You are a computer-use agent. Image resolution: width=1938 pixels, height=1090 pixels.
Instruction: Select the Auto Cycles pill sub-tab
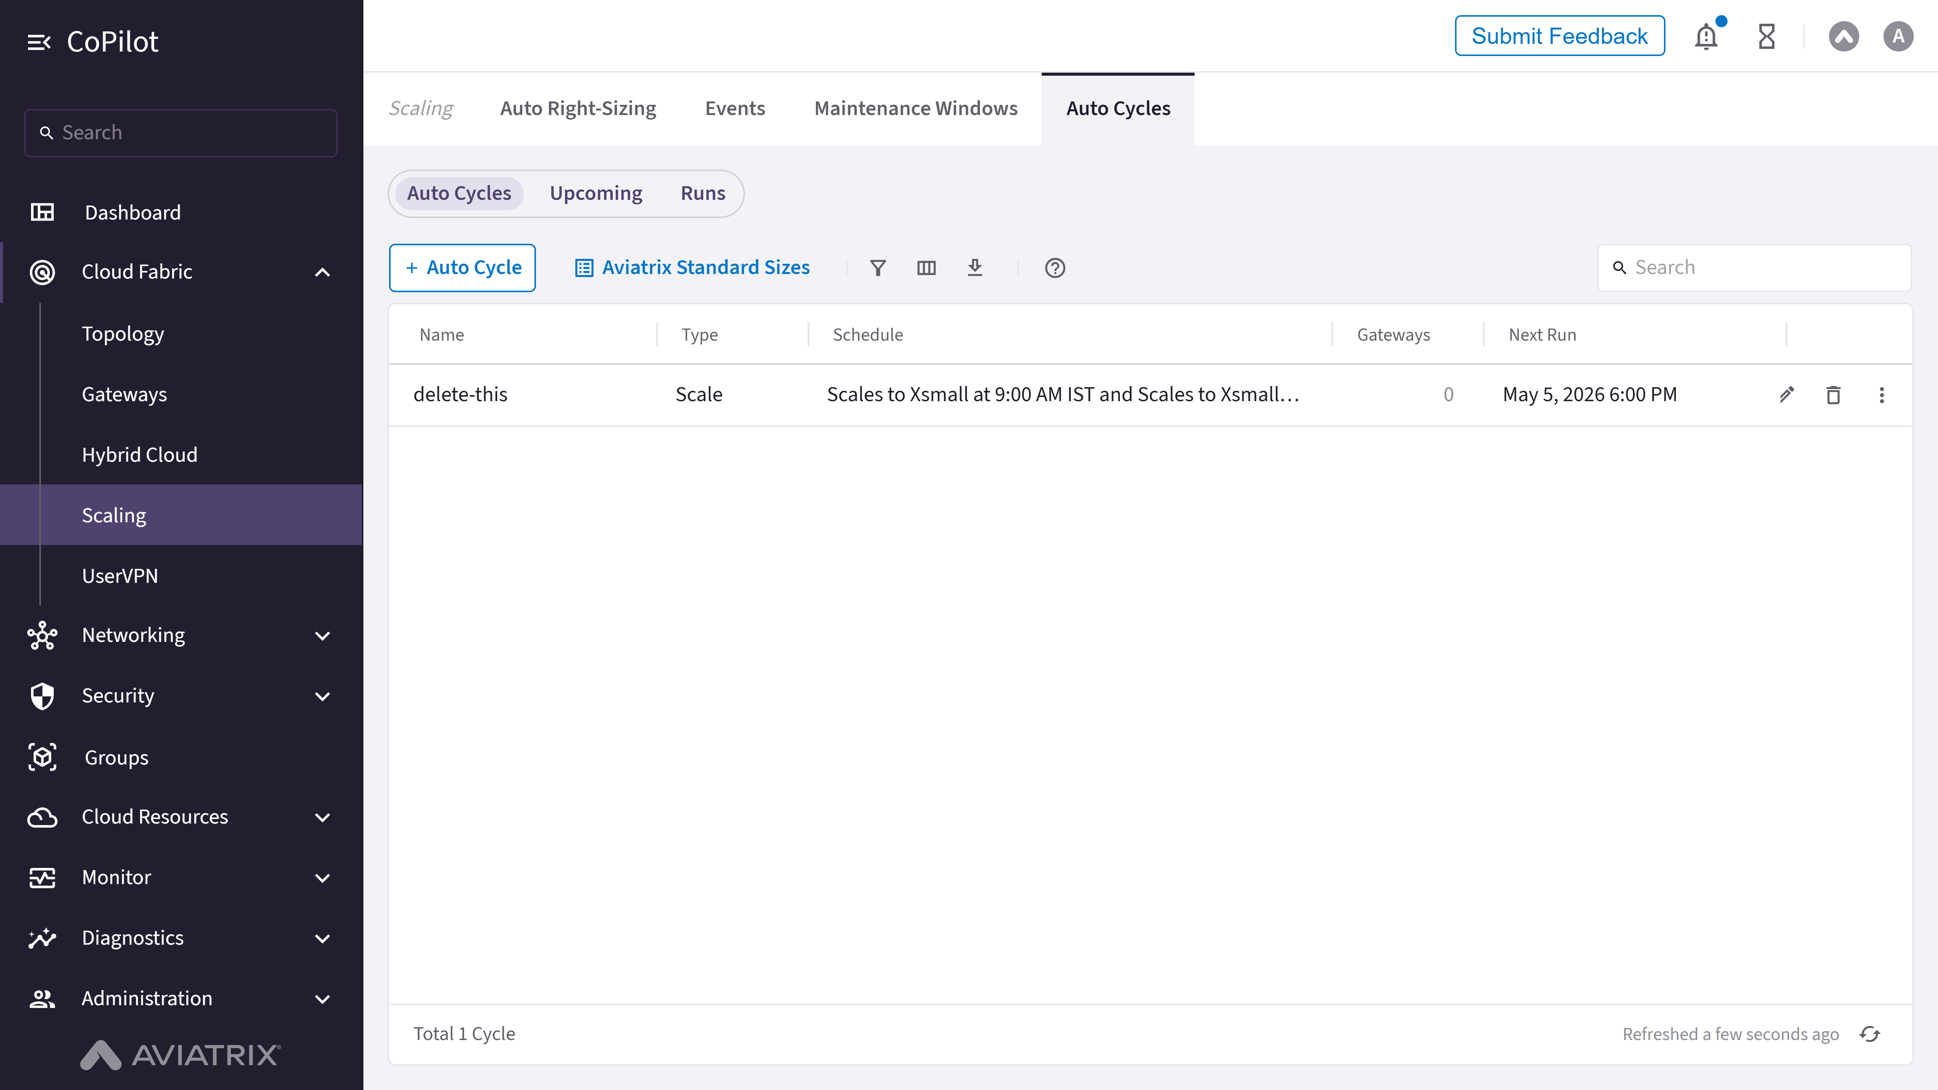coord(459,193)
